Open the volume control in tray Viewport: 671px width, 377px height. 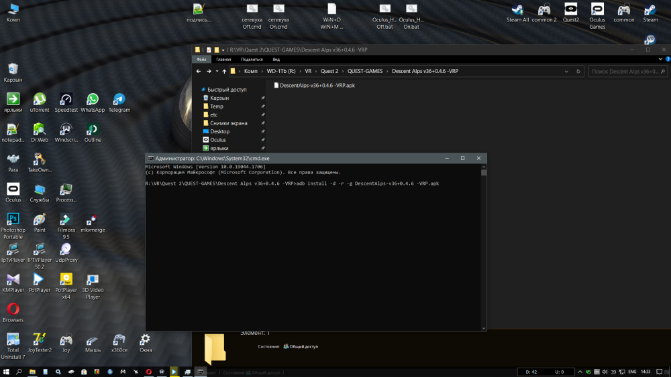point(605,372)
